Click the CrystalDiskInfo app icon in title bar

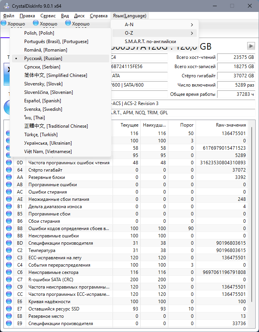click(7, 6)
